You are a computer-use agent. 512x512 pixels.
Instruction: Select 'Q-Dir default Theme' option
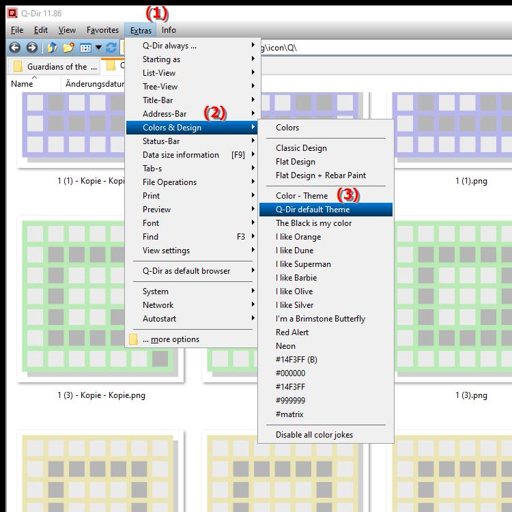coord(313,210)
